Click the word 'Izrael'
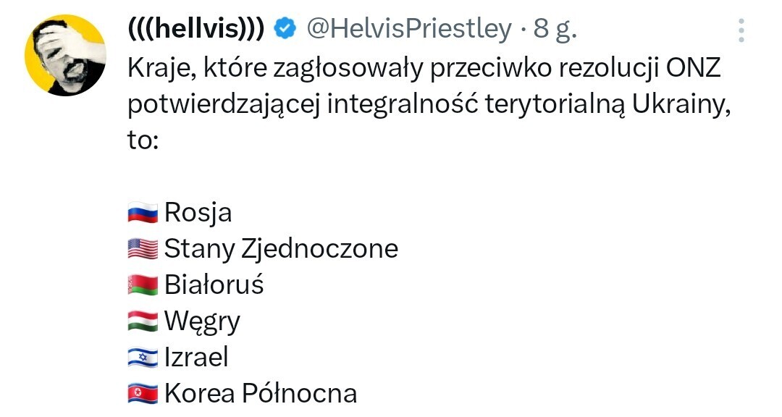Screen dimensions: 782x417 [196, 358]
